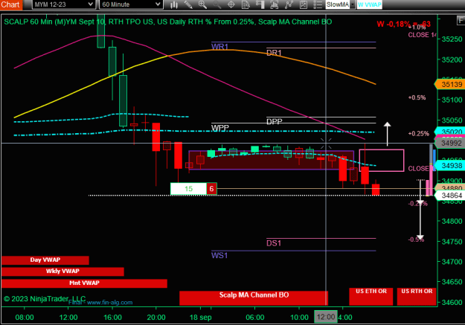
Task: Open the indicators icon
Action: coord(275,4)
